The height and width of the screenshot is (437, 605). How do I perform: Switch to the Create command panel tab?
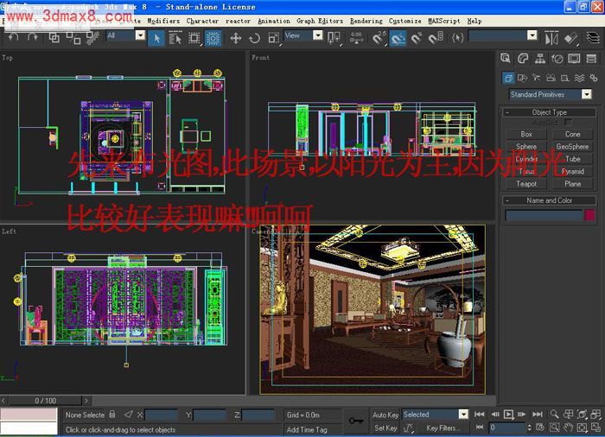[505, 58]
